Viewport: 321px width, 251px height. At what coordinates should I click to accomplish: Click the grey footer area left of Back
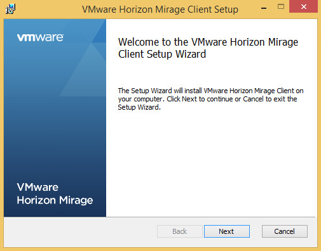click(81, 231)
